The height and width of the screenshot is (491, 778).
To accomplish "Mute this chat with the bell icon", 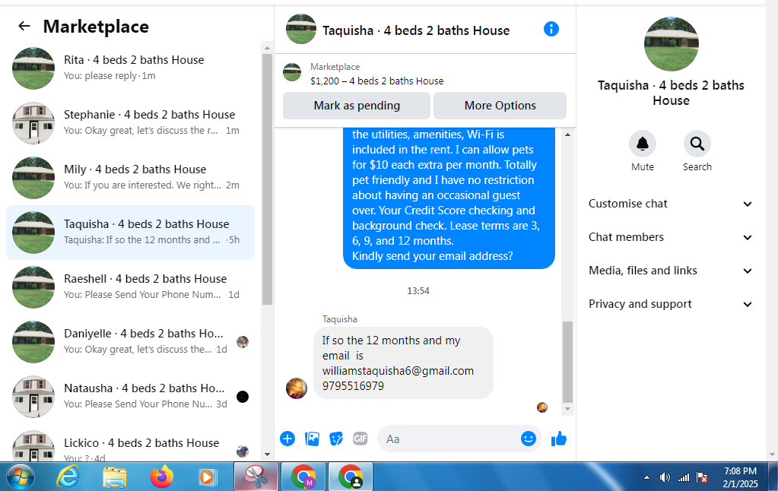I will [643, 144].
